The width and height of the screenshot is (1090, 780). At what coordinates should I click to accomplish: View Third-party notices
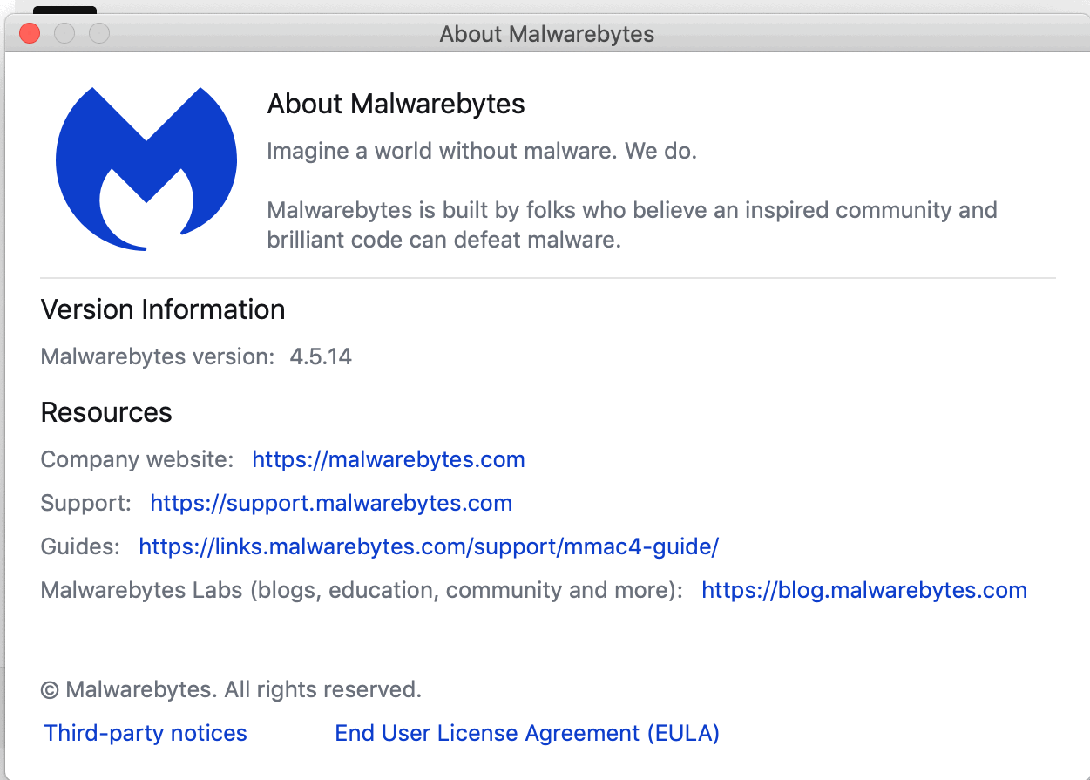(146, 733)
